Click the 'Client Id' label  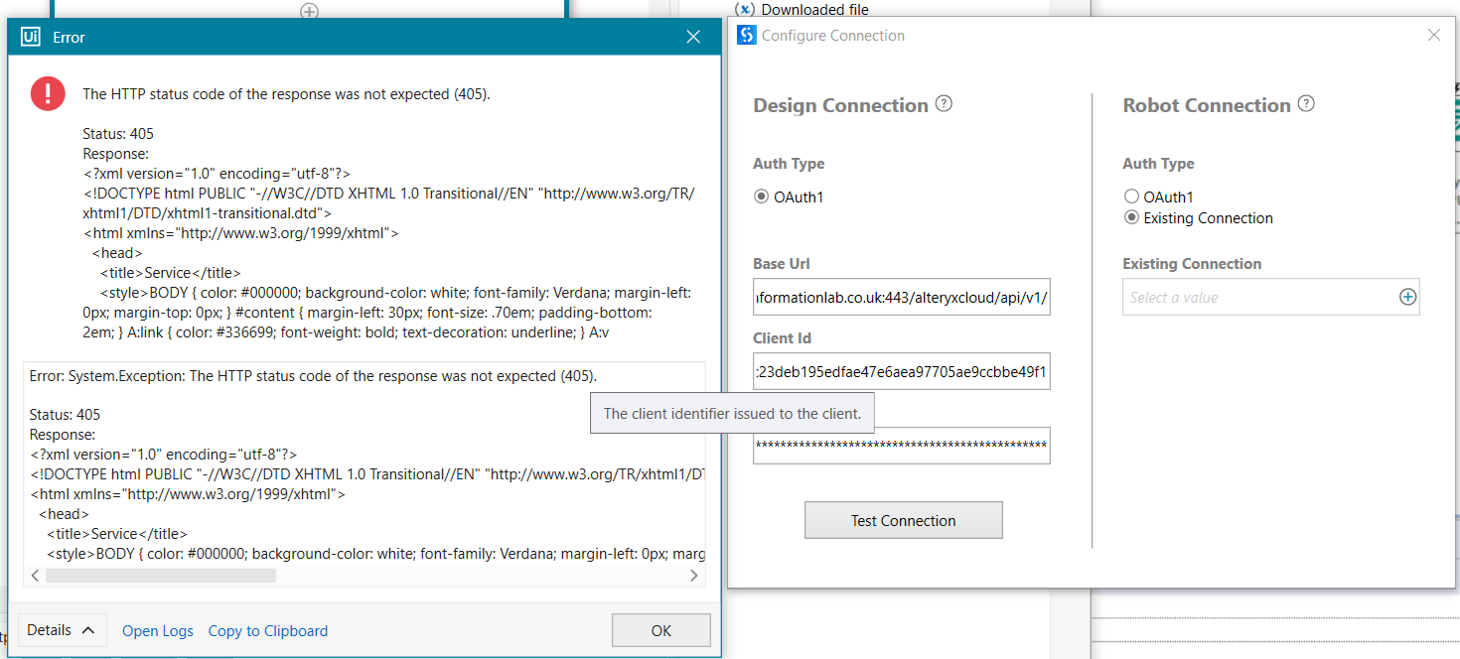coord(782,338)
